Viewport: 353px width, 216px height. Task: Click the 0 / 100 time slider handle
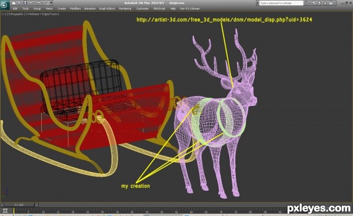(x=19, y=205)
